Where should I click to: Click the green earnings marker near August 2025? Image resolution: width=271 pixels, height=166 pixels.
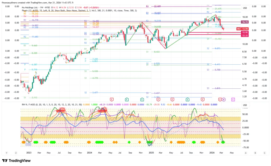188,99
